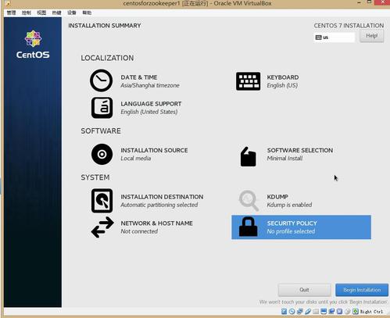This screenshot has width=390, height=318.
Task: Click the 'Right Ctrl' host key indicator
Action: [371, 312]
